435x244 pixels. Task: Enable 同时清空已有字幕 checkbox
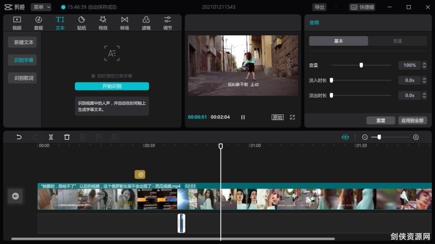[x=93, y=76]
